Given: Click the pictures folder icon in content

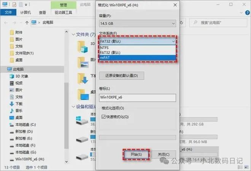Looking at the screenshot, I should (83, 62).
